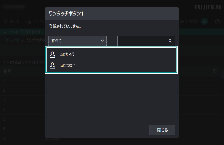Screen dimensions: 224x145
Task: Focus the search text field
Action: [x=146, y=41]
